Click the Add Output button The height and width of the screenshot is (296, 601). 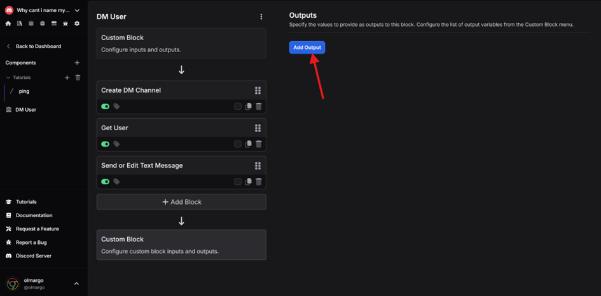pos(307,48)
